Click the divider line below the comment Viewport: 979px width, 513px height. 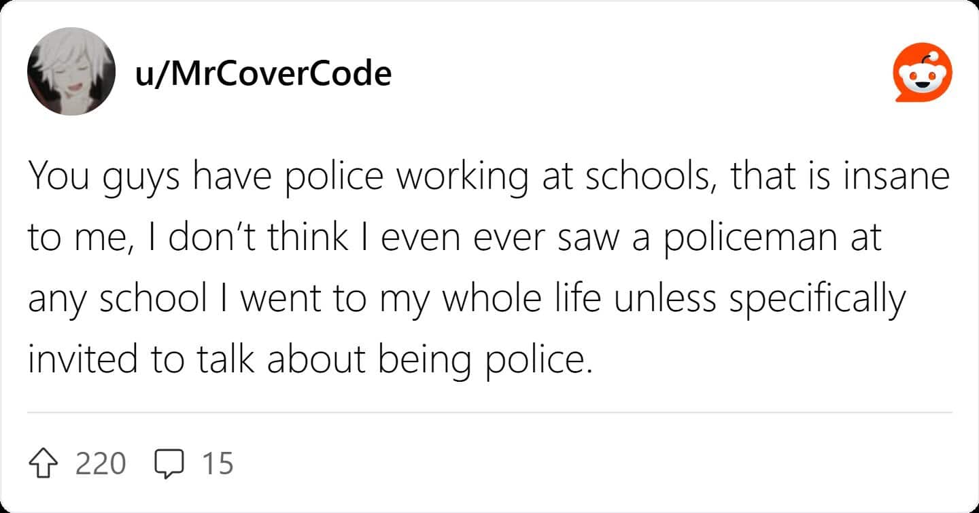pyautogui.click(x=489, y=412)
